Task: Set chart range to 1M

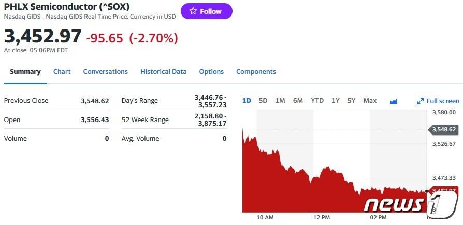Action: click(280, 101)
